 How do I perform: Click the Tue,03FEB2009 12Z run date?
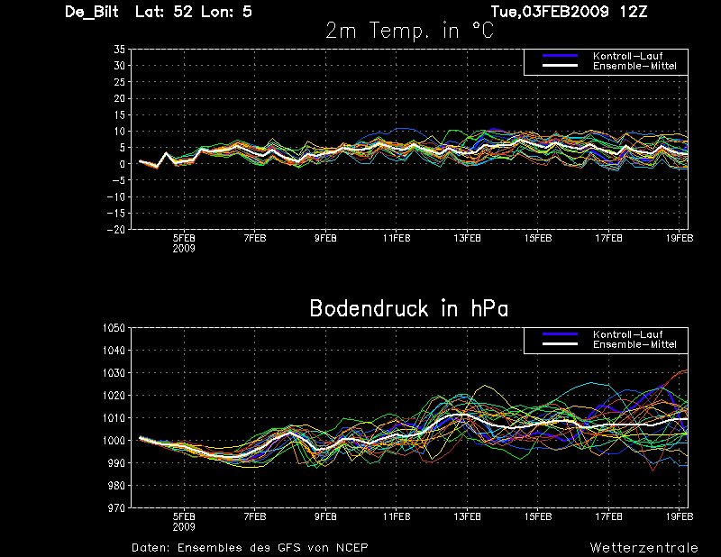coord(569,12)
